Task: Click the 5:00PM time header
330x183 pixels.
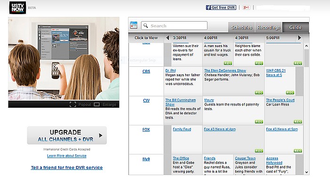Action: coord(273,38)
